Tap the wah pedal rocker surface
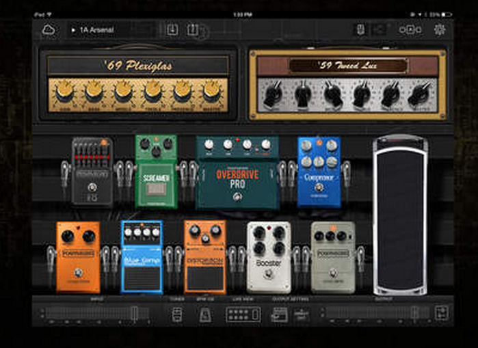This screenshot has height=348, width=478. [400, 219]
